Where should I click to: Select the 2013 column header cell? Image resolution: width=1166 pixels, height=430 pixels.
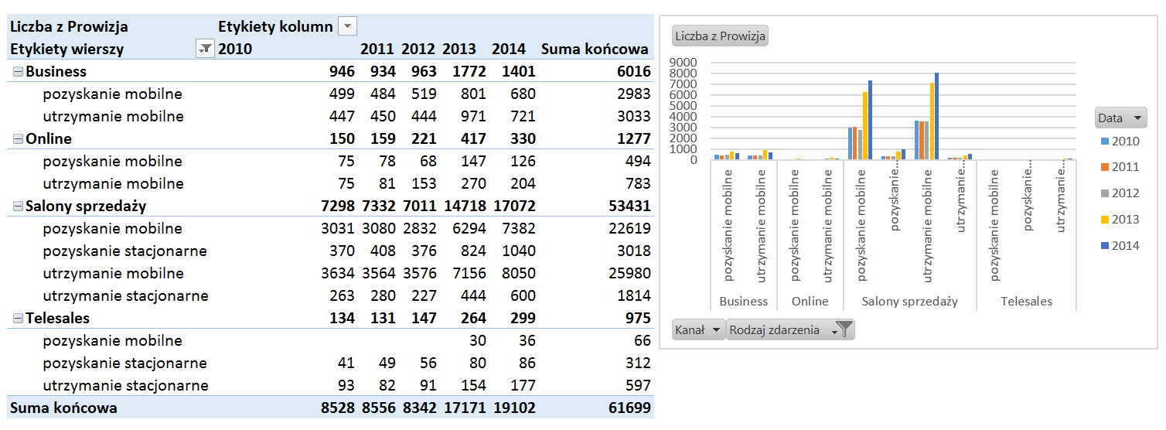(x=461, y=49)
